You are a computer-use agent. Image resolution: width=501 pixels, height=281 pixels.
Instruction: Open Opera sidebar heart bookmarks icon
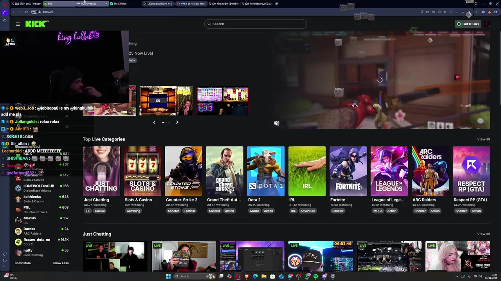click(5, 254)
